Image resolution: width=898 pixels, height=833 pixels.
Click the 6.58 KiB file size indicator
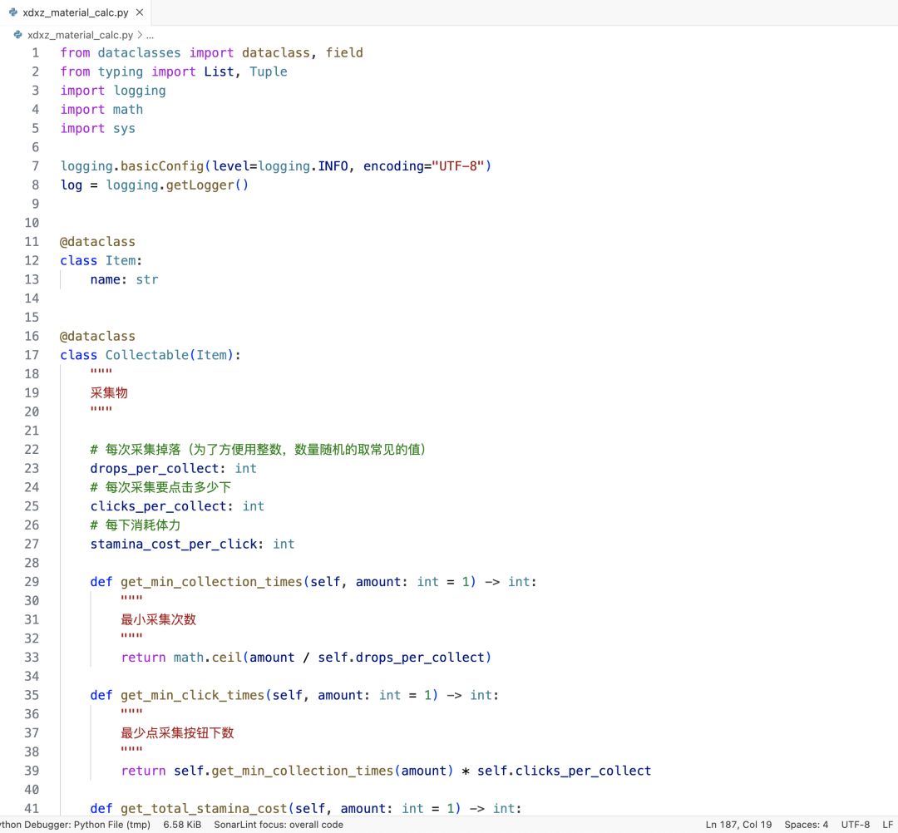point(182,825)
